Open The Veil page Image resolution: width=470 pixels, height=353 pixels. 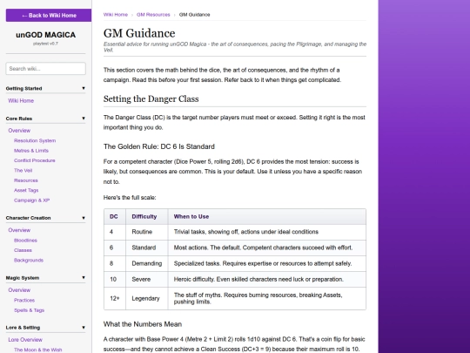23,170
